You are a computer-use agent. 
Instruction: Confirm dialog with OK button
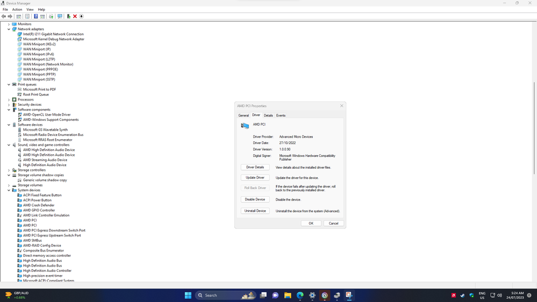pos(311,223)
